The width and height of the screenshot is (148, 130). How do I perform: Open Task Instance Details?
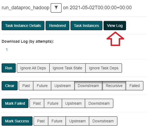click(23, 26)
